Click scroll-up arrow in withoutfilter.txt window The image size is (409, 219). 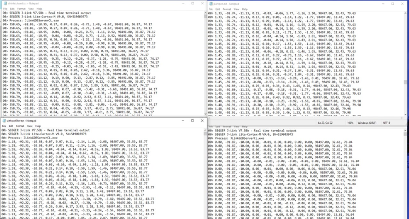(x=206, y=130)
